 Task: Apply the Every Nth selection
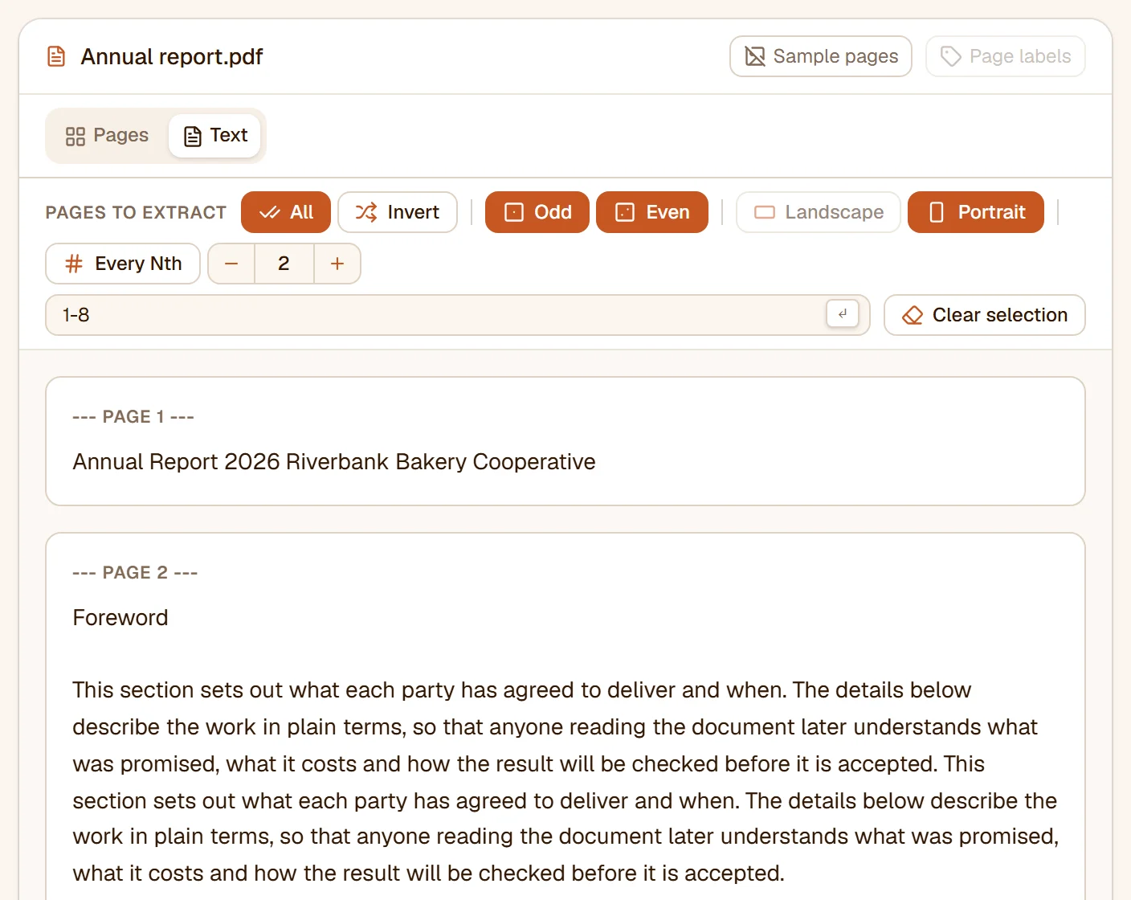tap(123, 264)
